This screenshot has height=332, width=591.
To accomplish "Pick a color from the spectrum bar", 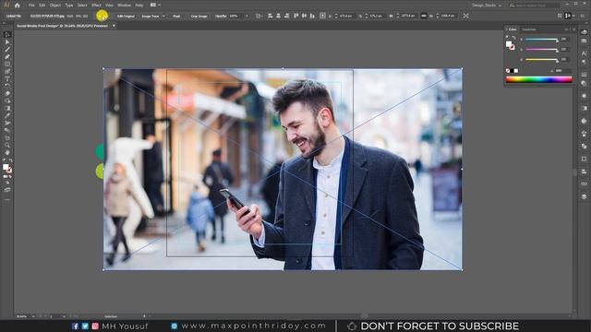I will [x=539, y=79].
